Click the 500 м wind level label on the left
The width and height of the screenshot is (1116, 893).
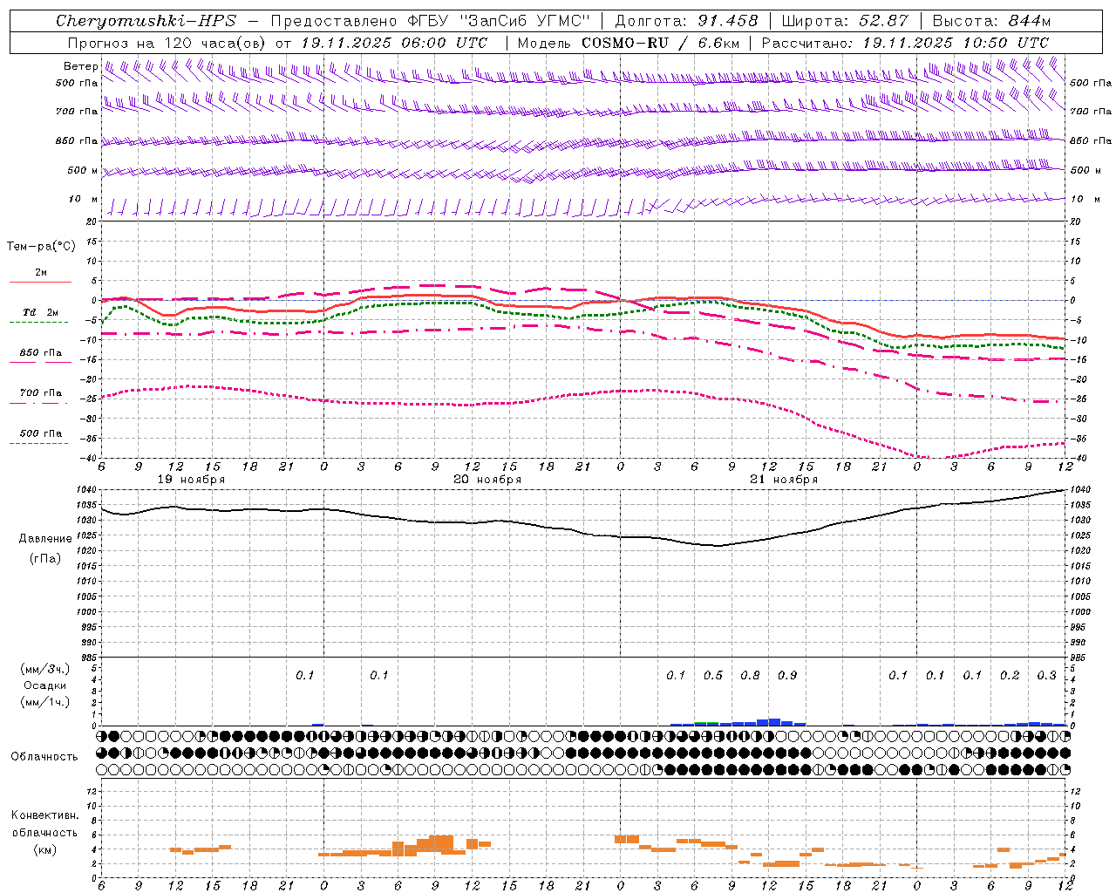click(84, 171)
